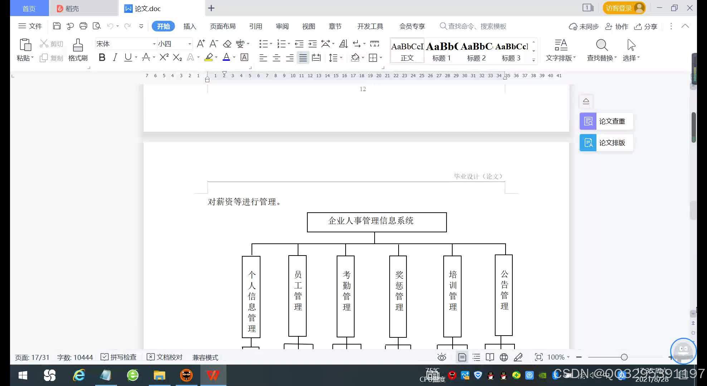Click the 论文排版 button
Image resolution: width=707 pixels, height=386 pixels.
point(606,143)
